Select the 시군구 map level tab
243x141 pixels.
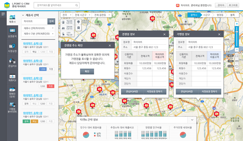[x=207, y=15]
